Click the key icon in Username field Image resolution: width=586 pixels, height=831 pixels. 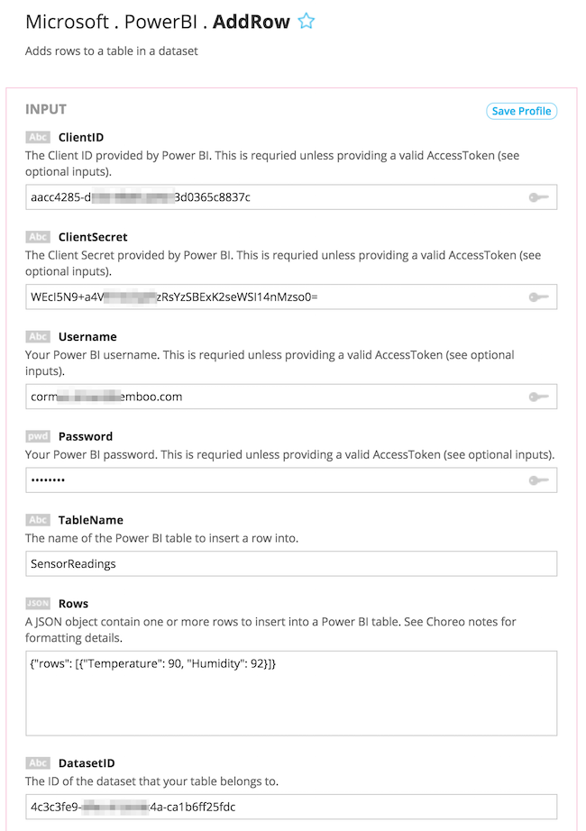point(538,397)
